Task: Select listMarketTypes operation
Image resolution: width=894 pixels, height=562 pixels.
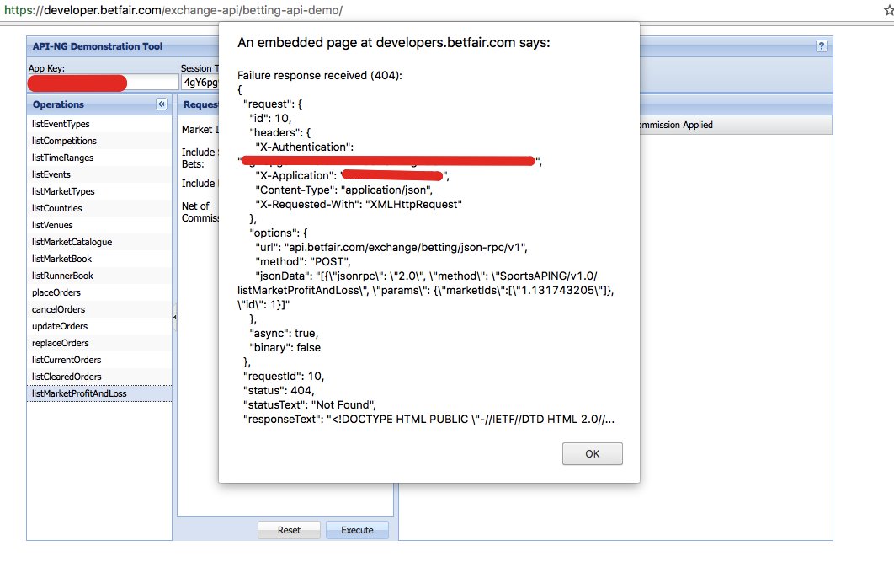Action: point(99,191)
